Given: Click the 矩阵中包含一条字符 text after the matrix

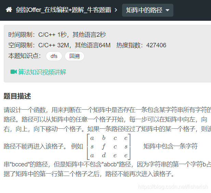Looking at the screenshot, I should coord(171,146).
